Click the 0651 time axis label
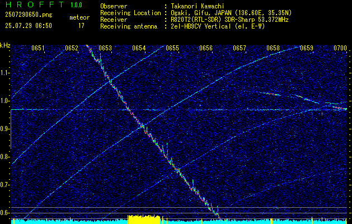The image size is (352, 224). pyautogui.click(x=38, y=48)
